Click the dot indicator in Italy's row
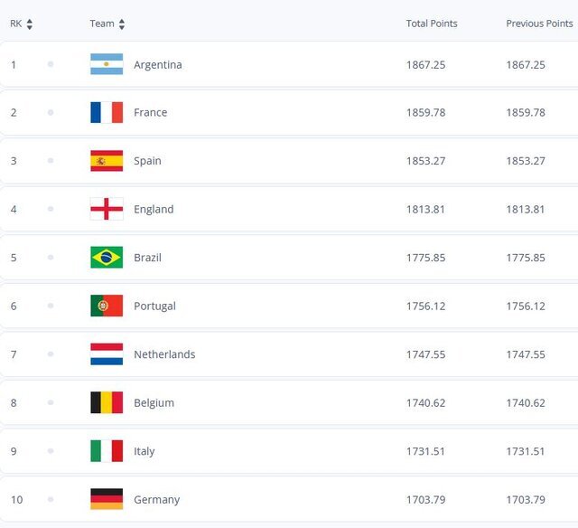 click(51, 451)
